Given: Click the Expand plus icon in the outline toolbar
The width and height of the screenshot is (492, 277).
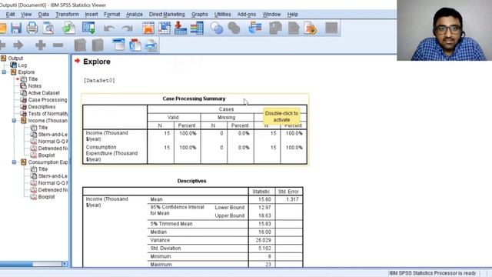Looking at the screenshot, I should pyautogui.click(x=41, y=45).
